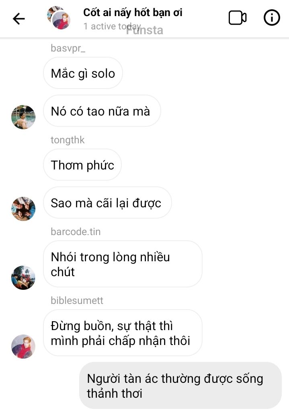
Task: Go back using the arrow icon
Action: [x=18, y=19]
